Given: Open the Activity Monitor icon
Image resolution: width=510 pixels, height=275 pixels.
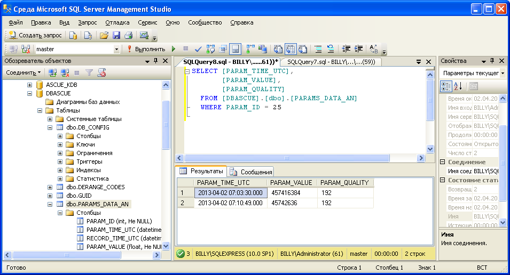Looking at the screenshot, I should click(x=144, y=35).
